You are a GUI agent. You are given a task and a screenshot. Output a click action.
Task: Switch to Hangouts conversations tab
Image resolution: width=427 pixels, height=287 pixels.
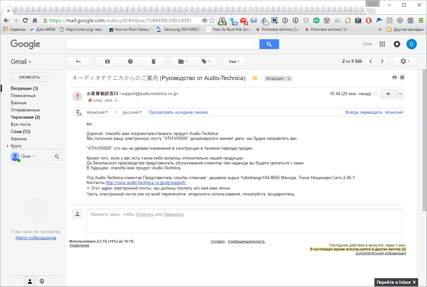pyautogui.click(x=42, y=281)
